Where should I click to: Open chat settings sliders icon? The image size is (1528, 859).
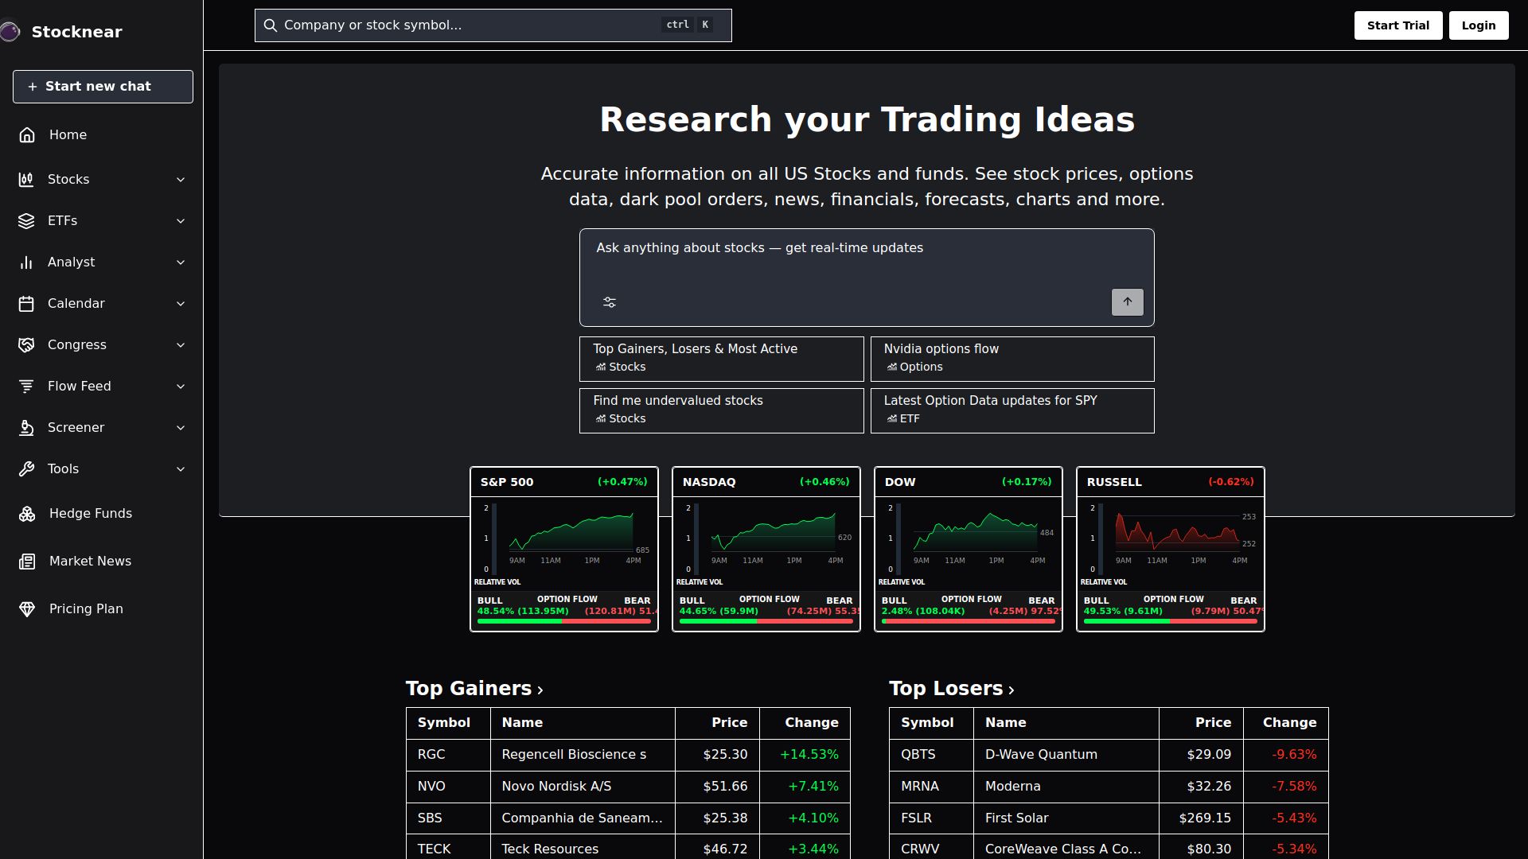tap(610, 302)
